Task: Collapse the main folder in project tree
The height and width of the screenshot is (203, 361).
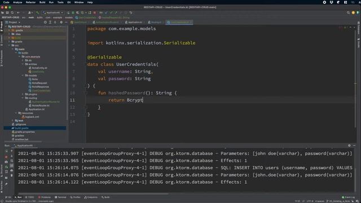Action: pos(12,49)
